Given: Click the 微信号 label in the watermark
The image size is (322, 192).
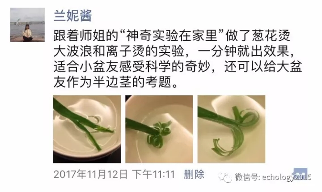Looking at the screenshot, I should [x=246, y=177].
